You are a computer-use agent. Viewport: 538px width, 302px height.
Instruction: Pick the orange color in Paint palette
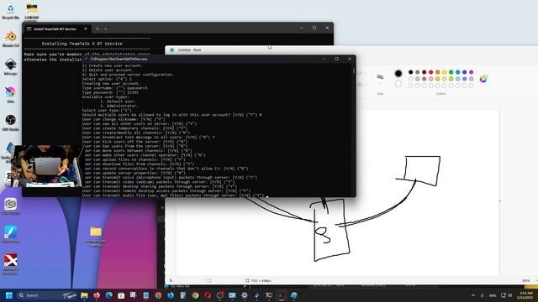coord(437,72)
